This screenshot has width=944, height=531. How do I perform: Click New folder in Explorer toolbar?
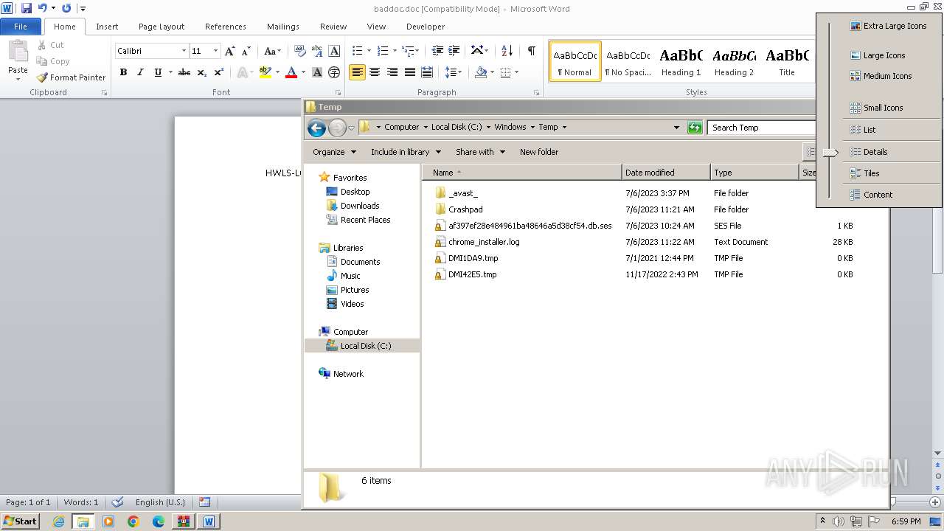[x=539, y=152]
